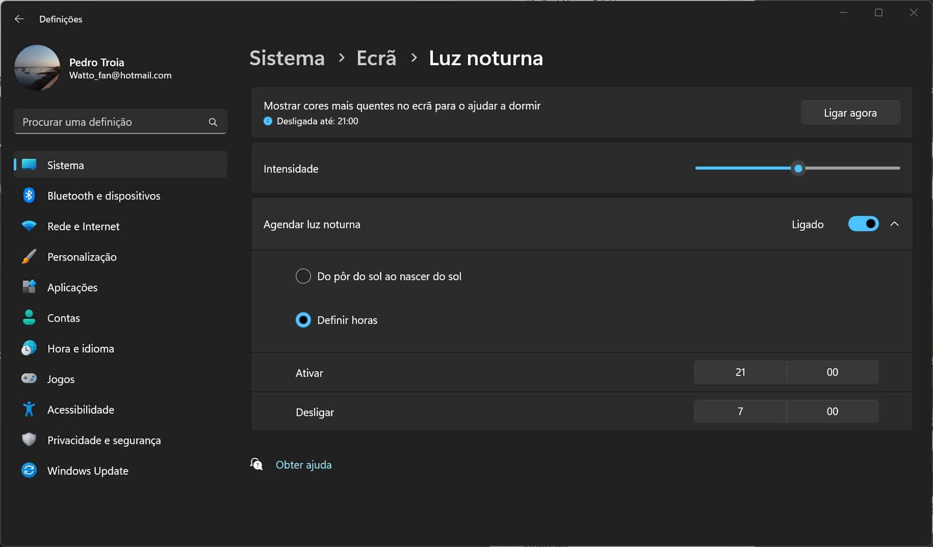This screenshot has width=933, height=547.
Task: Open the Desligar minutes dropdown
Action: [x=832, y=412]
